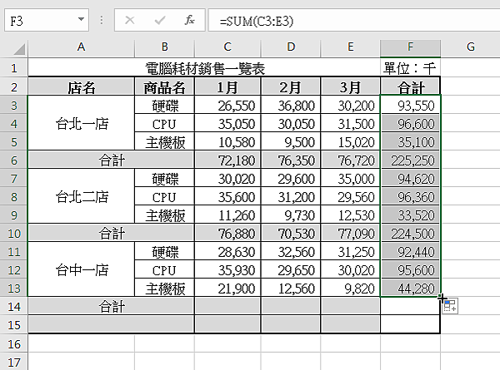Viewport: 500px width, 370px height.
Task: Select column D header
Action: coord(291,47)
